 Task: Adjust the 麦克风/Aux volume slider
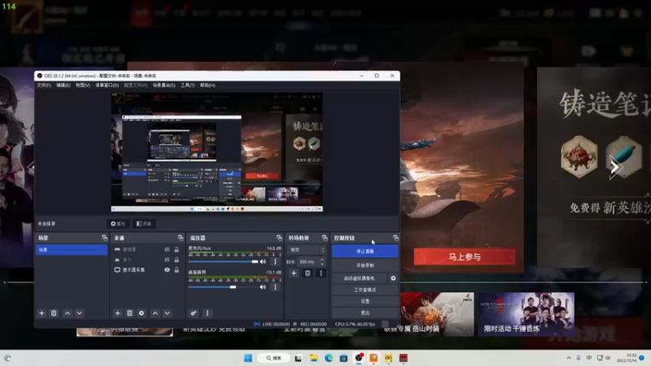tap(223, 262)
